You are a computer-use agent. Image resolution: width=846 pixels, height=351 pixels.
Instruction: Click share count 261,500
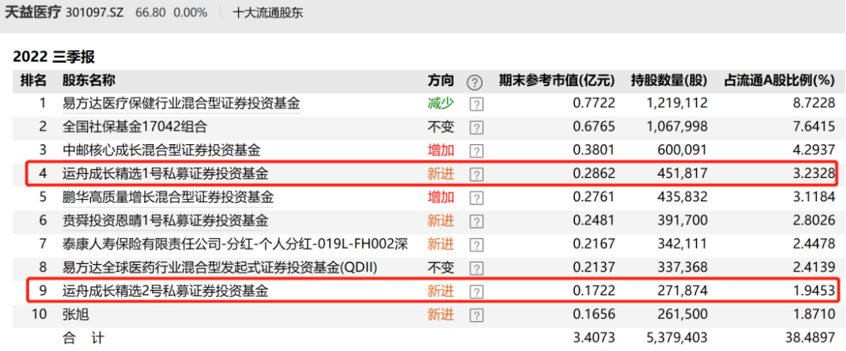pos(684,315)
